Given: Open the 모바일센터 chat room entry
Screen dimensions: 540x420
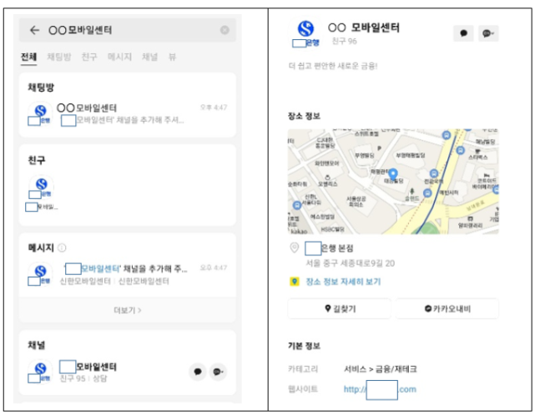Looking at the screenshot, I should 128,113.
